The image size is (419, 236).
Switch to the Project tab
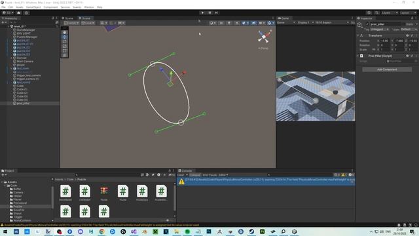tap(8, 170)
